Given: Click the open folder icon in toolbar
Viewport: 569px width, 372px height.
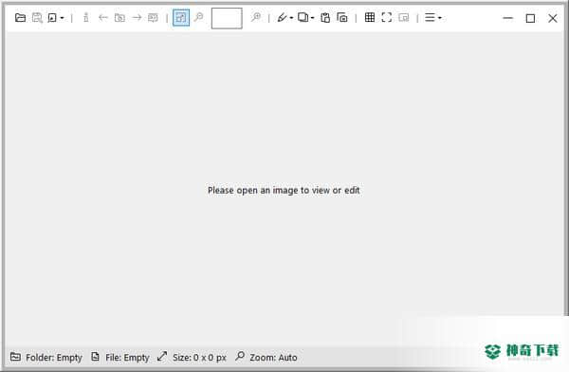Looking at the screenshot, I should click(x=20, y=17).
